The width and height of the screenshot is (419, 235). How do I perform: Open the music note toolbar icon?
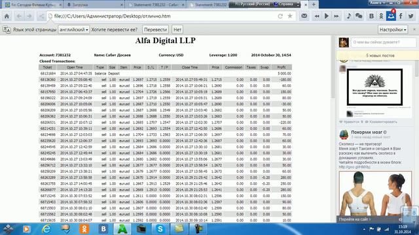pos(349,16)
